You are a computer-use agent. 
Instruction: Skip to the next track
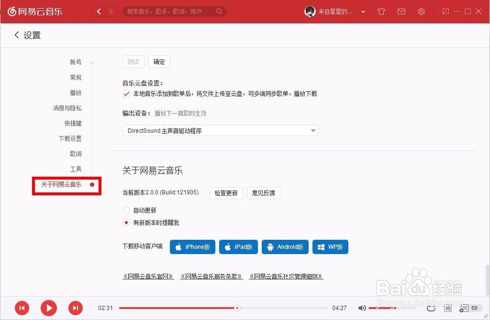75,308
